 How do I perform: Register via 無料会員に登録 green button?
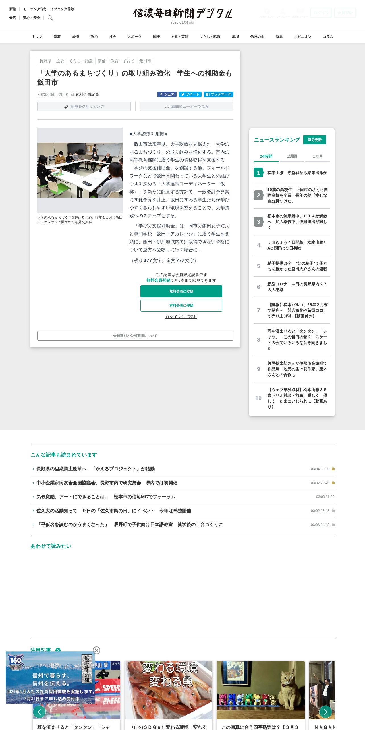(x=181, y=291)
